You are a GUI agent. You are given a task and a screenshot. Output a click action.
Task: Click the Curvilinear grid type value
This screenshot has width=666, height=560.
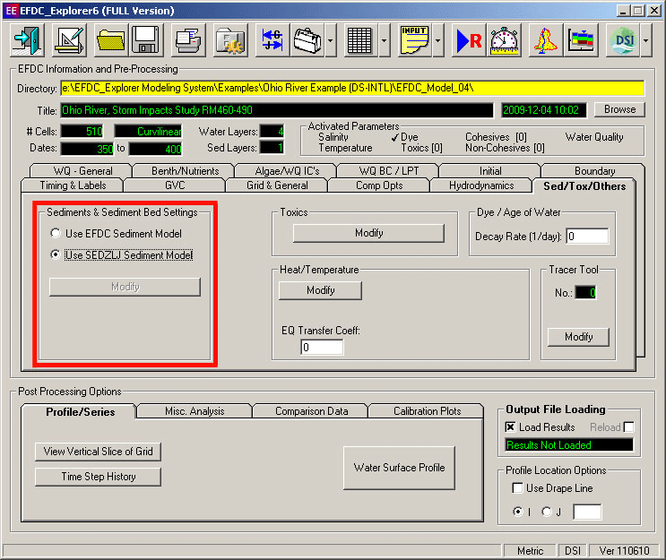click(148, 132)
